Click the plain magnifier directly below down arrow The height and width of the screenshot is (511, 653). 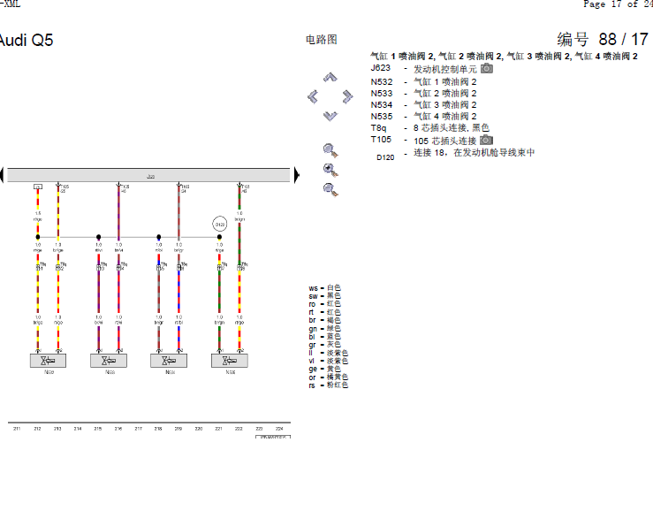point(330,150)
